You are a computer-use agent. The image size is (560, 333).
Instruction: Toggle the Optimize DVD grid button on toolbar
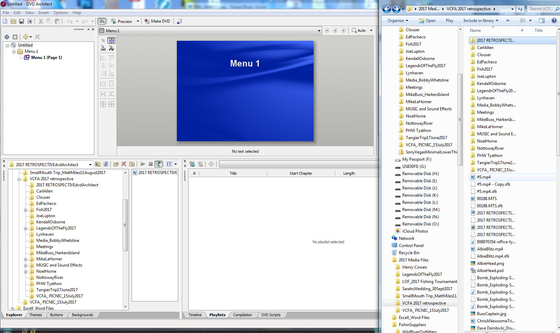102,21
